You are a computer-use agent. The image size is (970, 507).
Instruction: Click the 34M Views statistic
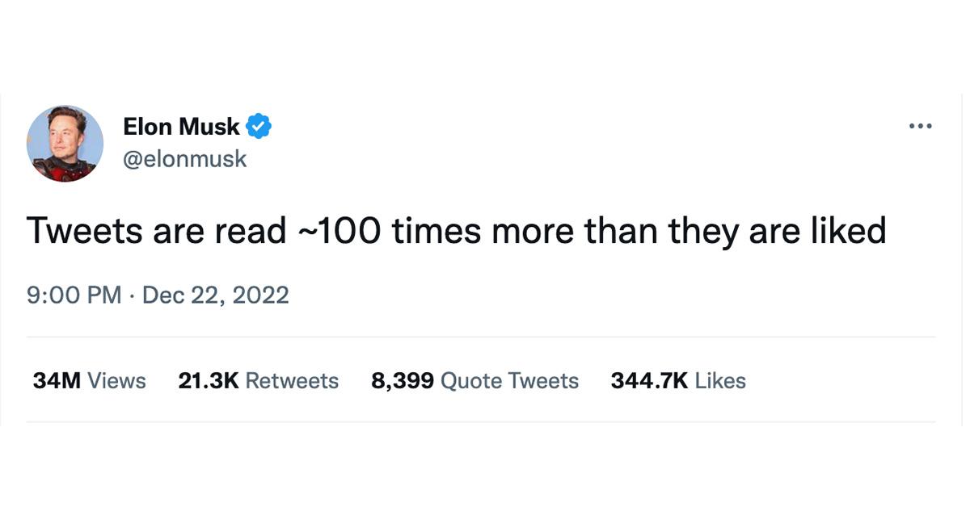(x=87, y=379)
